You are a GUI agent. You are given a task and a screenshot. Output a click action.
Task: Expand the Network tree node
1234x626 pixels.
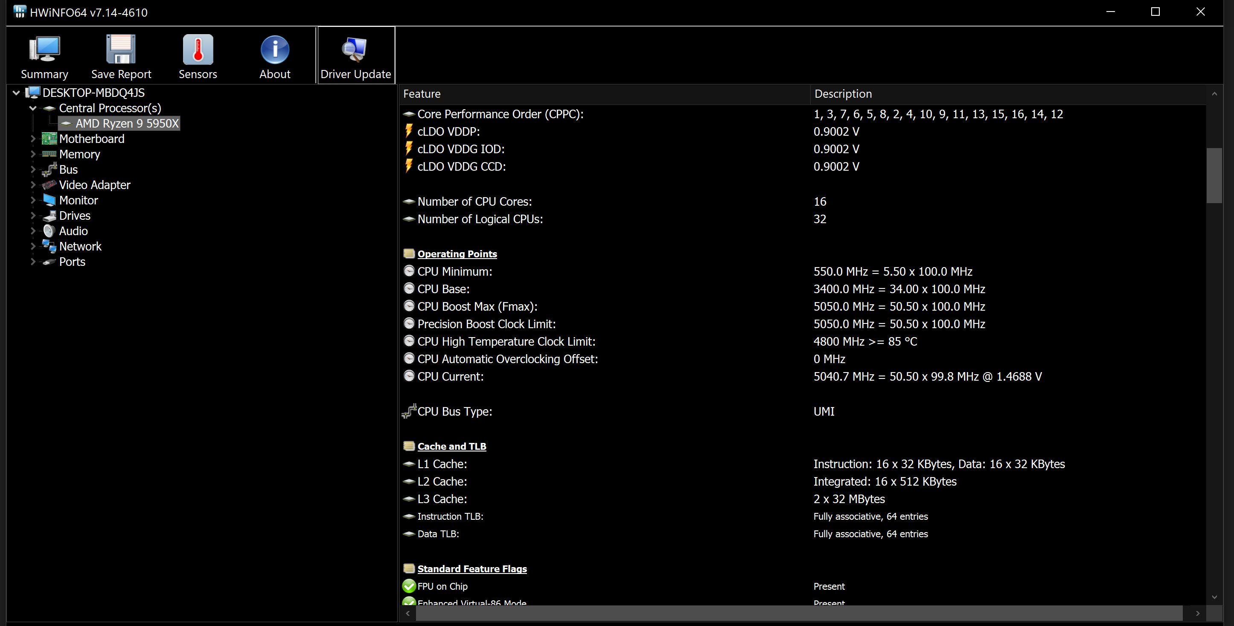click(33, 246)
